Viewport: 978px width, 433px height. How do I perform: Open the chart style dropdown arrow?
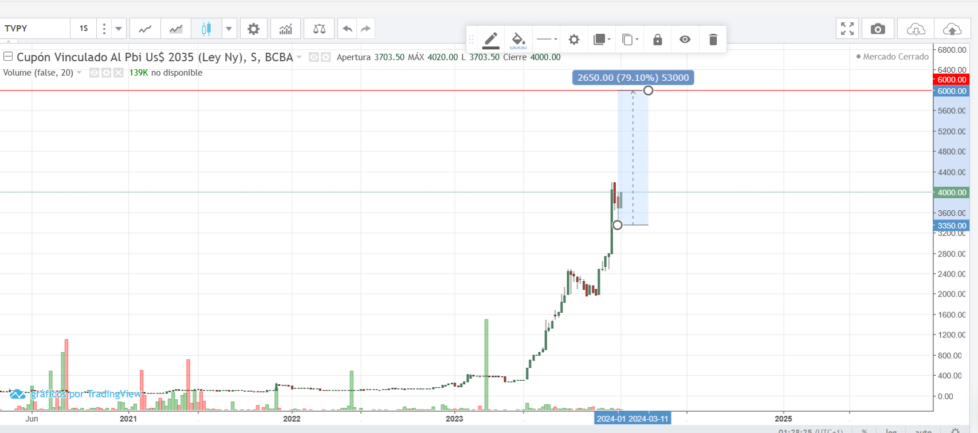tap(229, 29)
